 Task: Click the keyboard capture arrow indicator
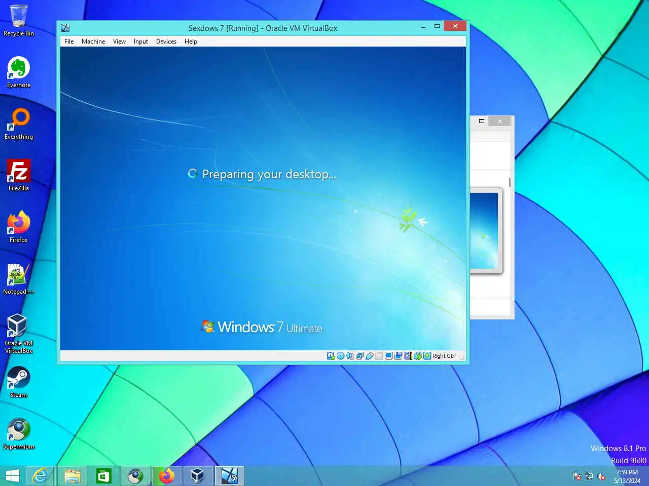[427, 356]
